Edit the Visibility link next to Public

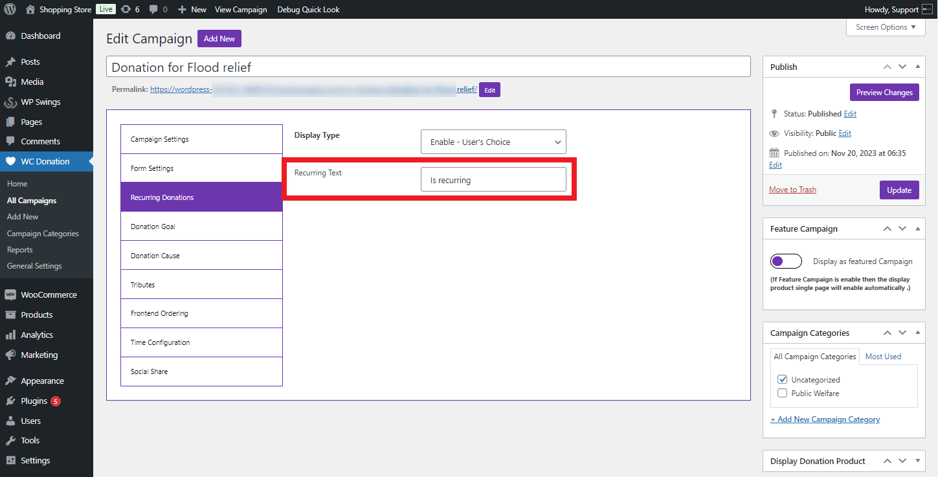point(845,133)
